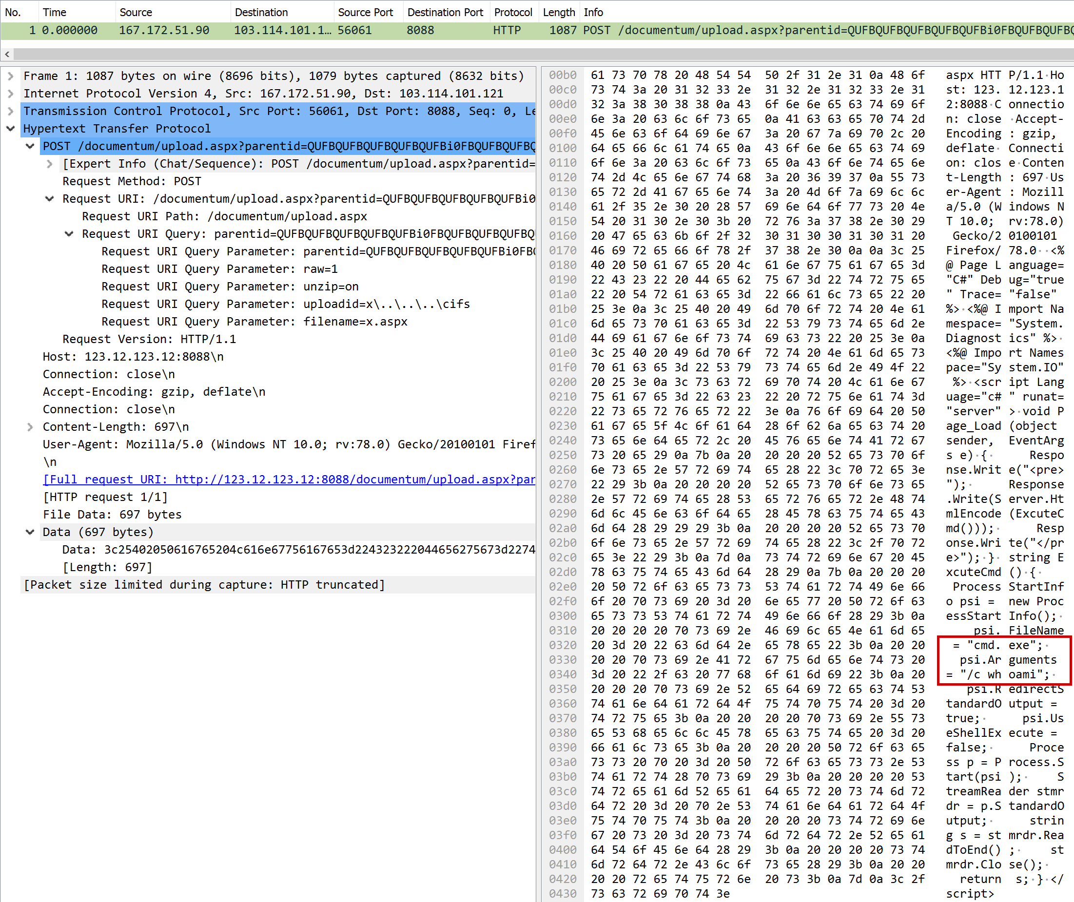Expand the Internet Protocol Version 4 node
Viewport: 1074px width, 902px height.
click(x=10, y=94)
